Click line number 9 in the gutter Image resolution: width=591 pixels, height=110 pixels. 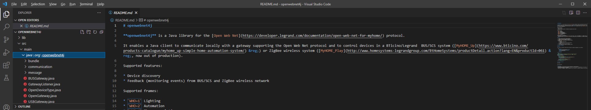point(115,76)
